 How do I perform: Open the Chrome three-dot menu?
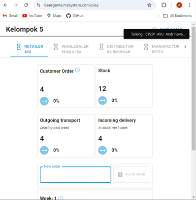(x=190, y=5)
